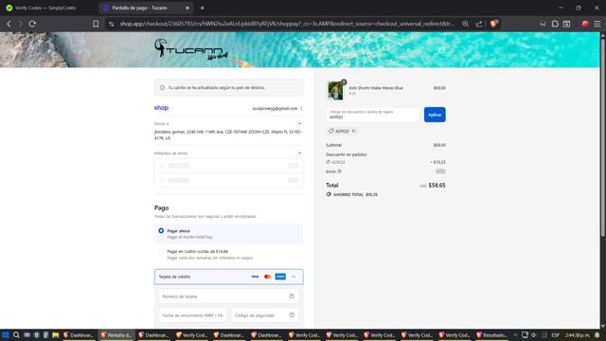606x341 pixels.
Task: Focus the Fecha de vencimiento field
Action: point(192,315)
